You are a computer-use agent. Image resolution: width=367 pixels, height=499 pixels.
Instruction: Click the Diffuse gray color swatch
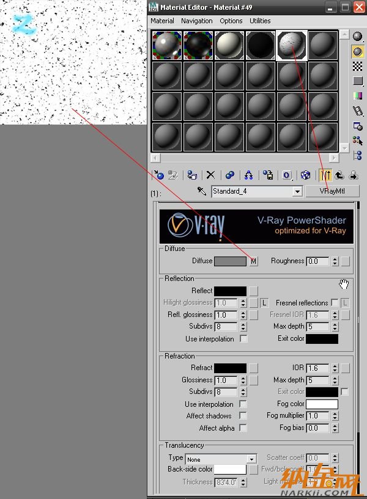coord(231,261)
